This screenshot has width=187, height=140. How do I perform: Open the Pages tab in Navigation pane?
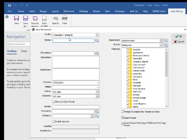pos(24,51)
